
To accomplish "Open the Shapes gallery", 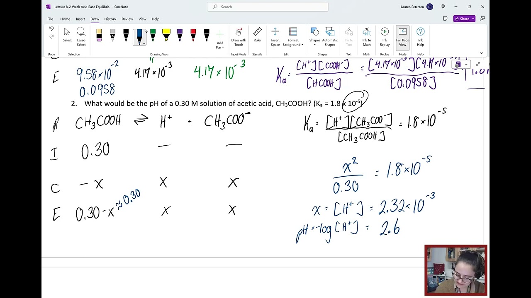I will click(x=314, y=37).
